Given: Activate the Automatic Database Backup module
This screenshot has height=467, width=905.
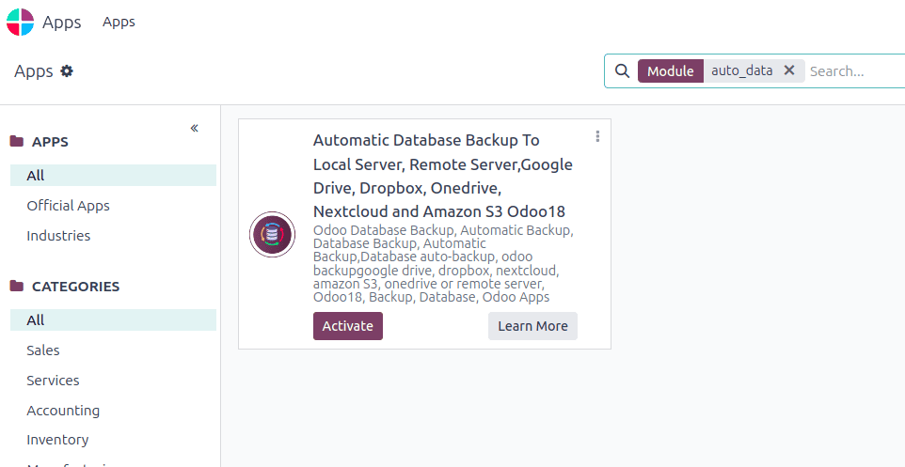Looking at the screenshot, I should [347, 326].
